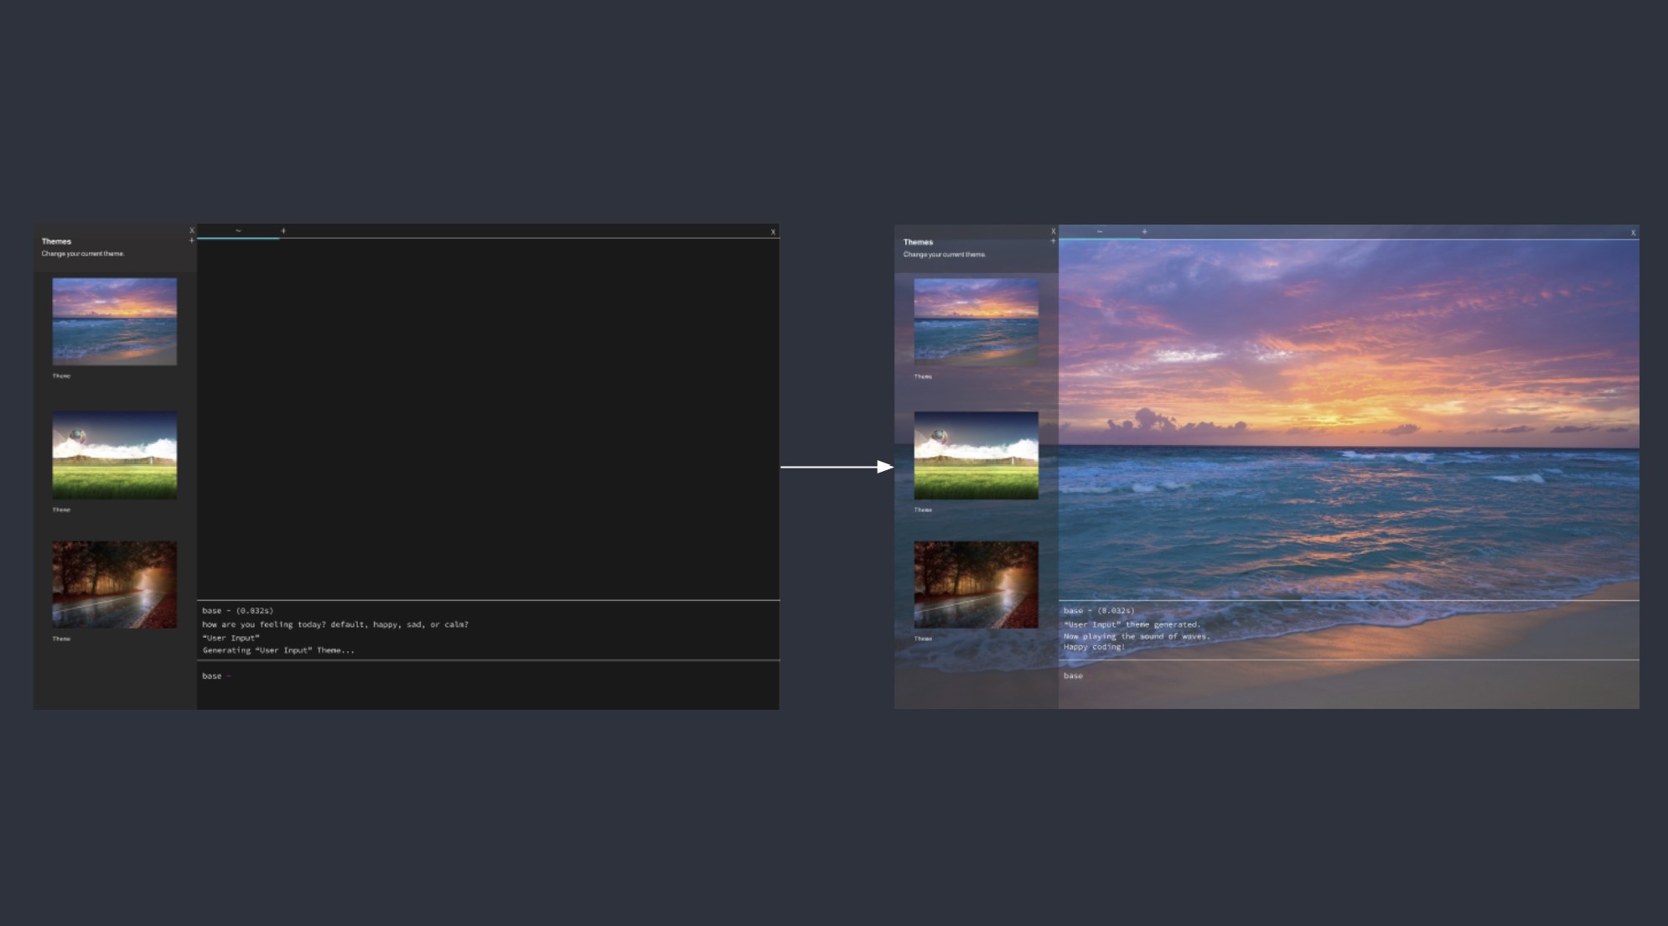Image resolution: width=1668 pixels, height=926 pixels.
Task: Close the Themes panel in the left dark window
Action: pos(192,230)
